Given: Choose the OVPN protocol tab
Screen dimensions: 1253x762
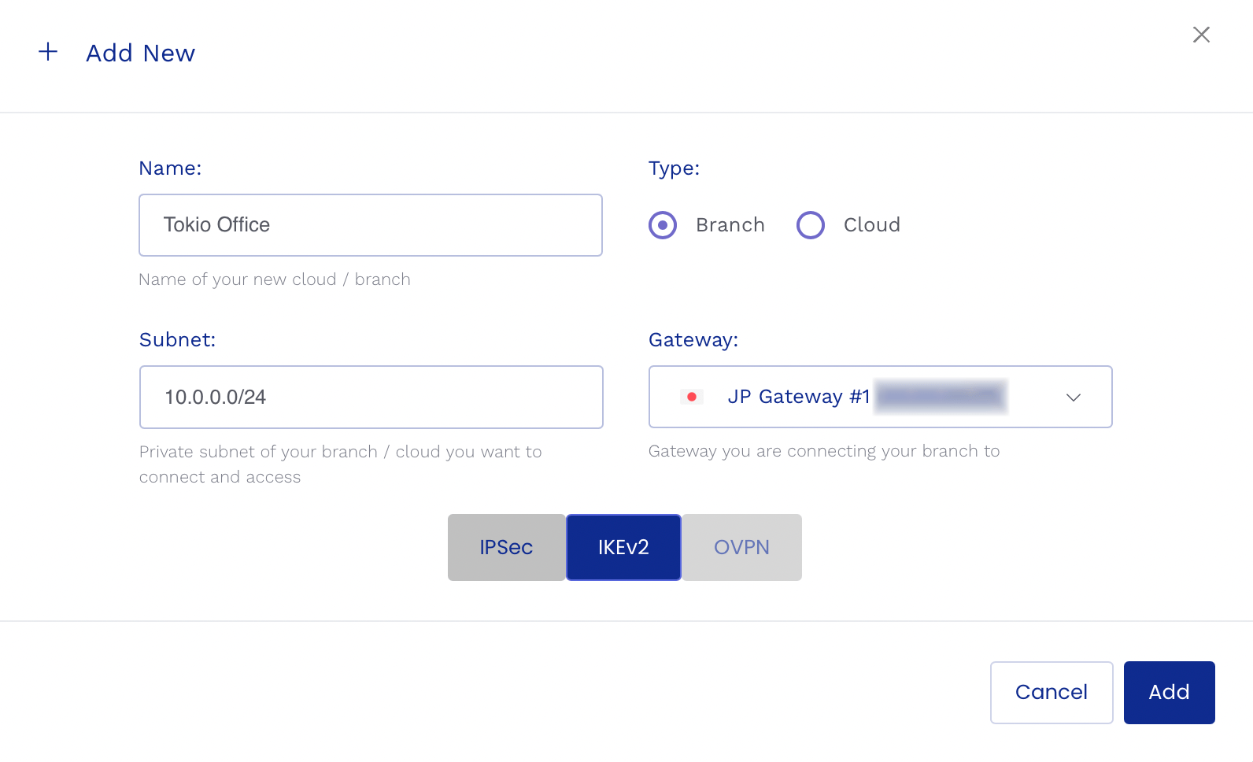Looking at the screenshot, I should (x=741, y=548).
